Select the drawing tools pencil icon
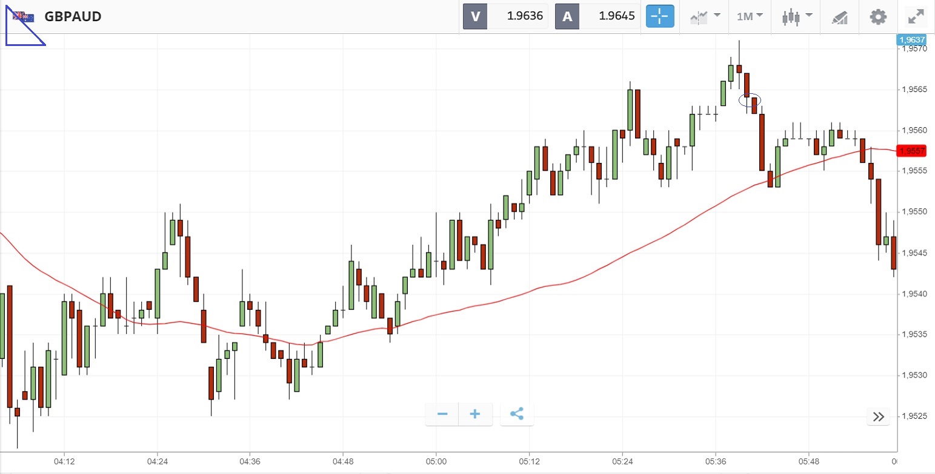Screen dimensions: 935x474 839,17
